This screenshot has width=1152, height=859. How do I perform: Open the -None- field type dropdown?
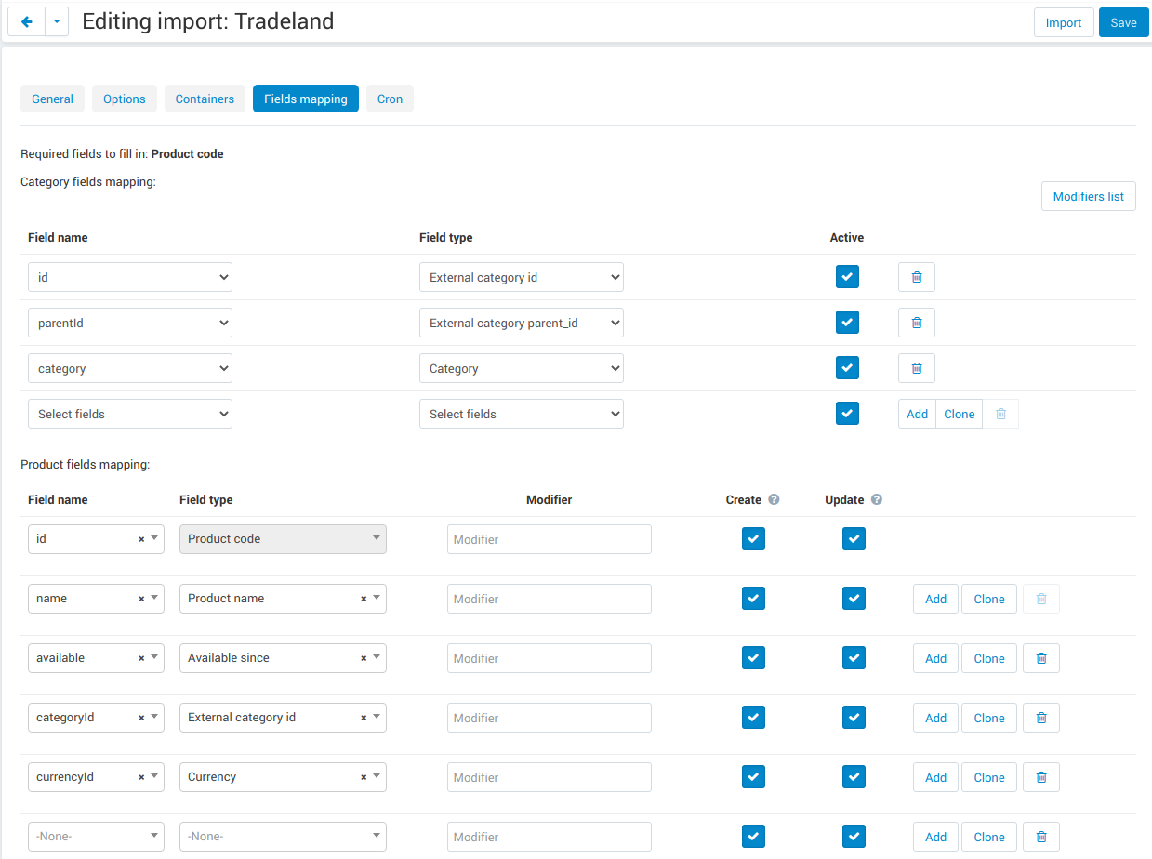click(x=283, y=837)
